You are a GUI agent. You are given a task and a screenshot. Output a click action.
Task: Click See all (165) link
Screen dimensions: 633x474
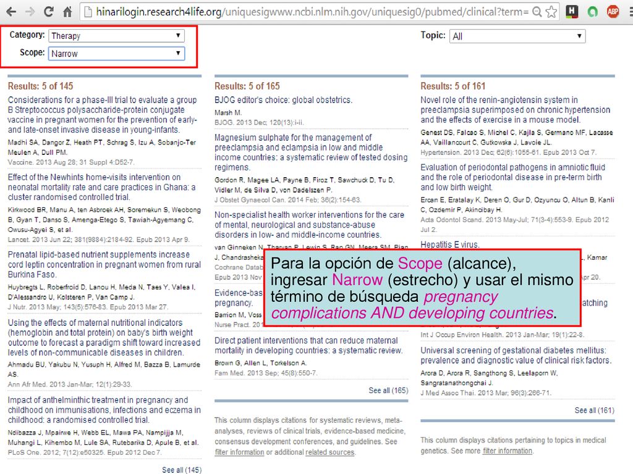point(388,390)
